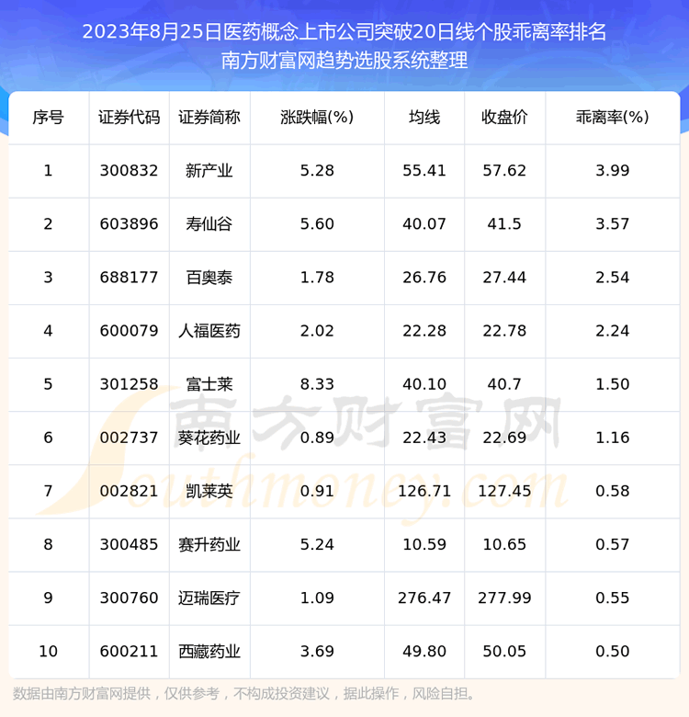Viewport: 689px width, 717px height.
Task: Click the 葵花药业 stock name
Action: click(209, 438)
